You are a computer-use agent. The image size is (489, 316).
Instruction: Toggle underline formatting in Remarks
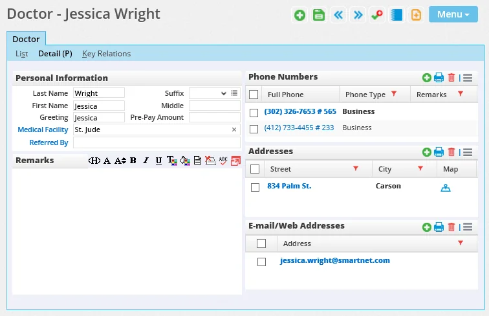(x=158, y=161)
